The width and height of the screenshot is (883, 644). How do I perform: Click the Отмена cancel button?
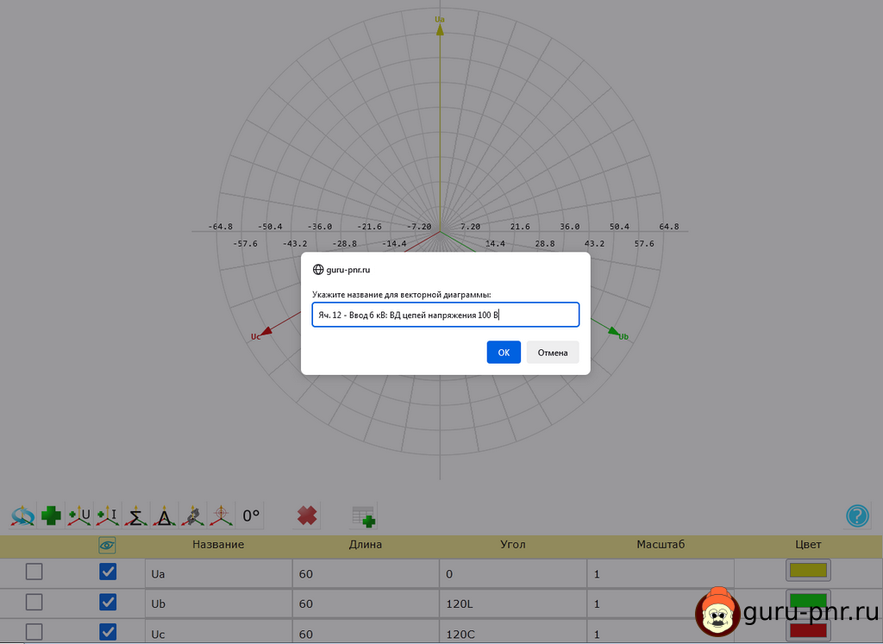click(x=553, y=353)
